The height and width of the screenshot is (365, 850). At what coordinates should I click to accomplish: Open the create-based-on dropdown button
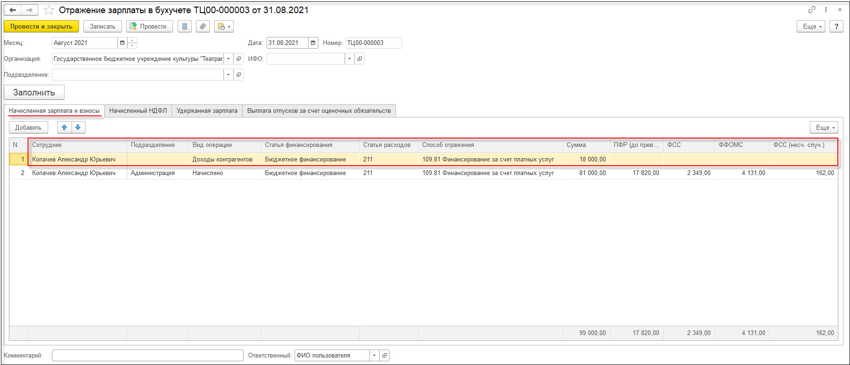(x=224, y=26)
